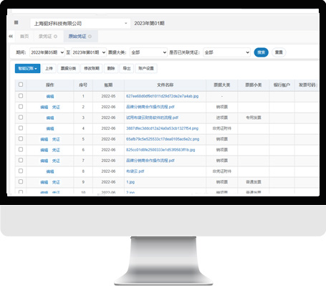Open file 布袋云.pdf

click(x=135, y=171)
